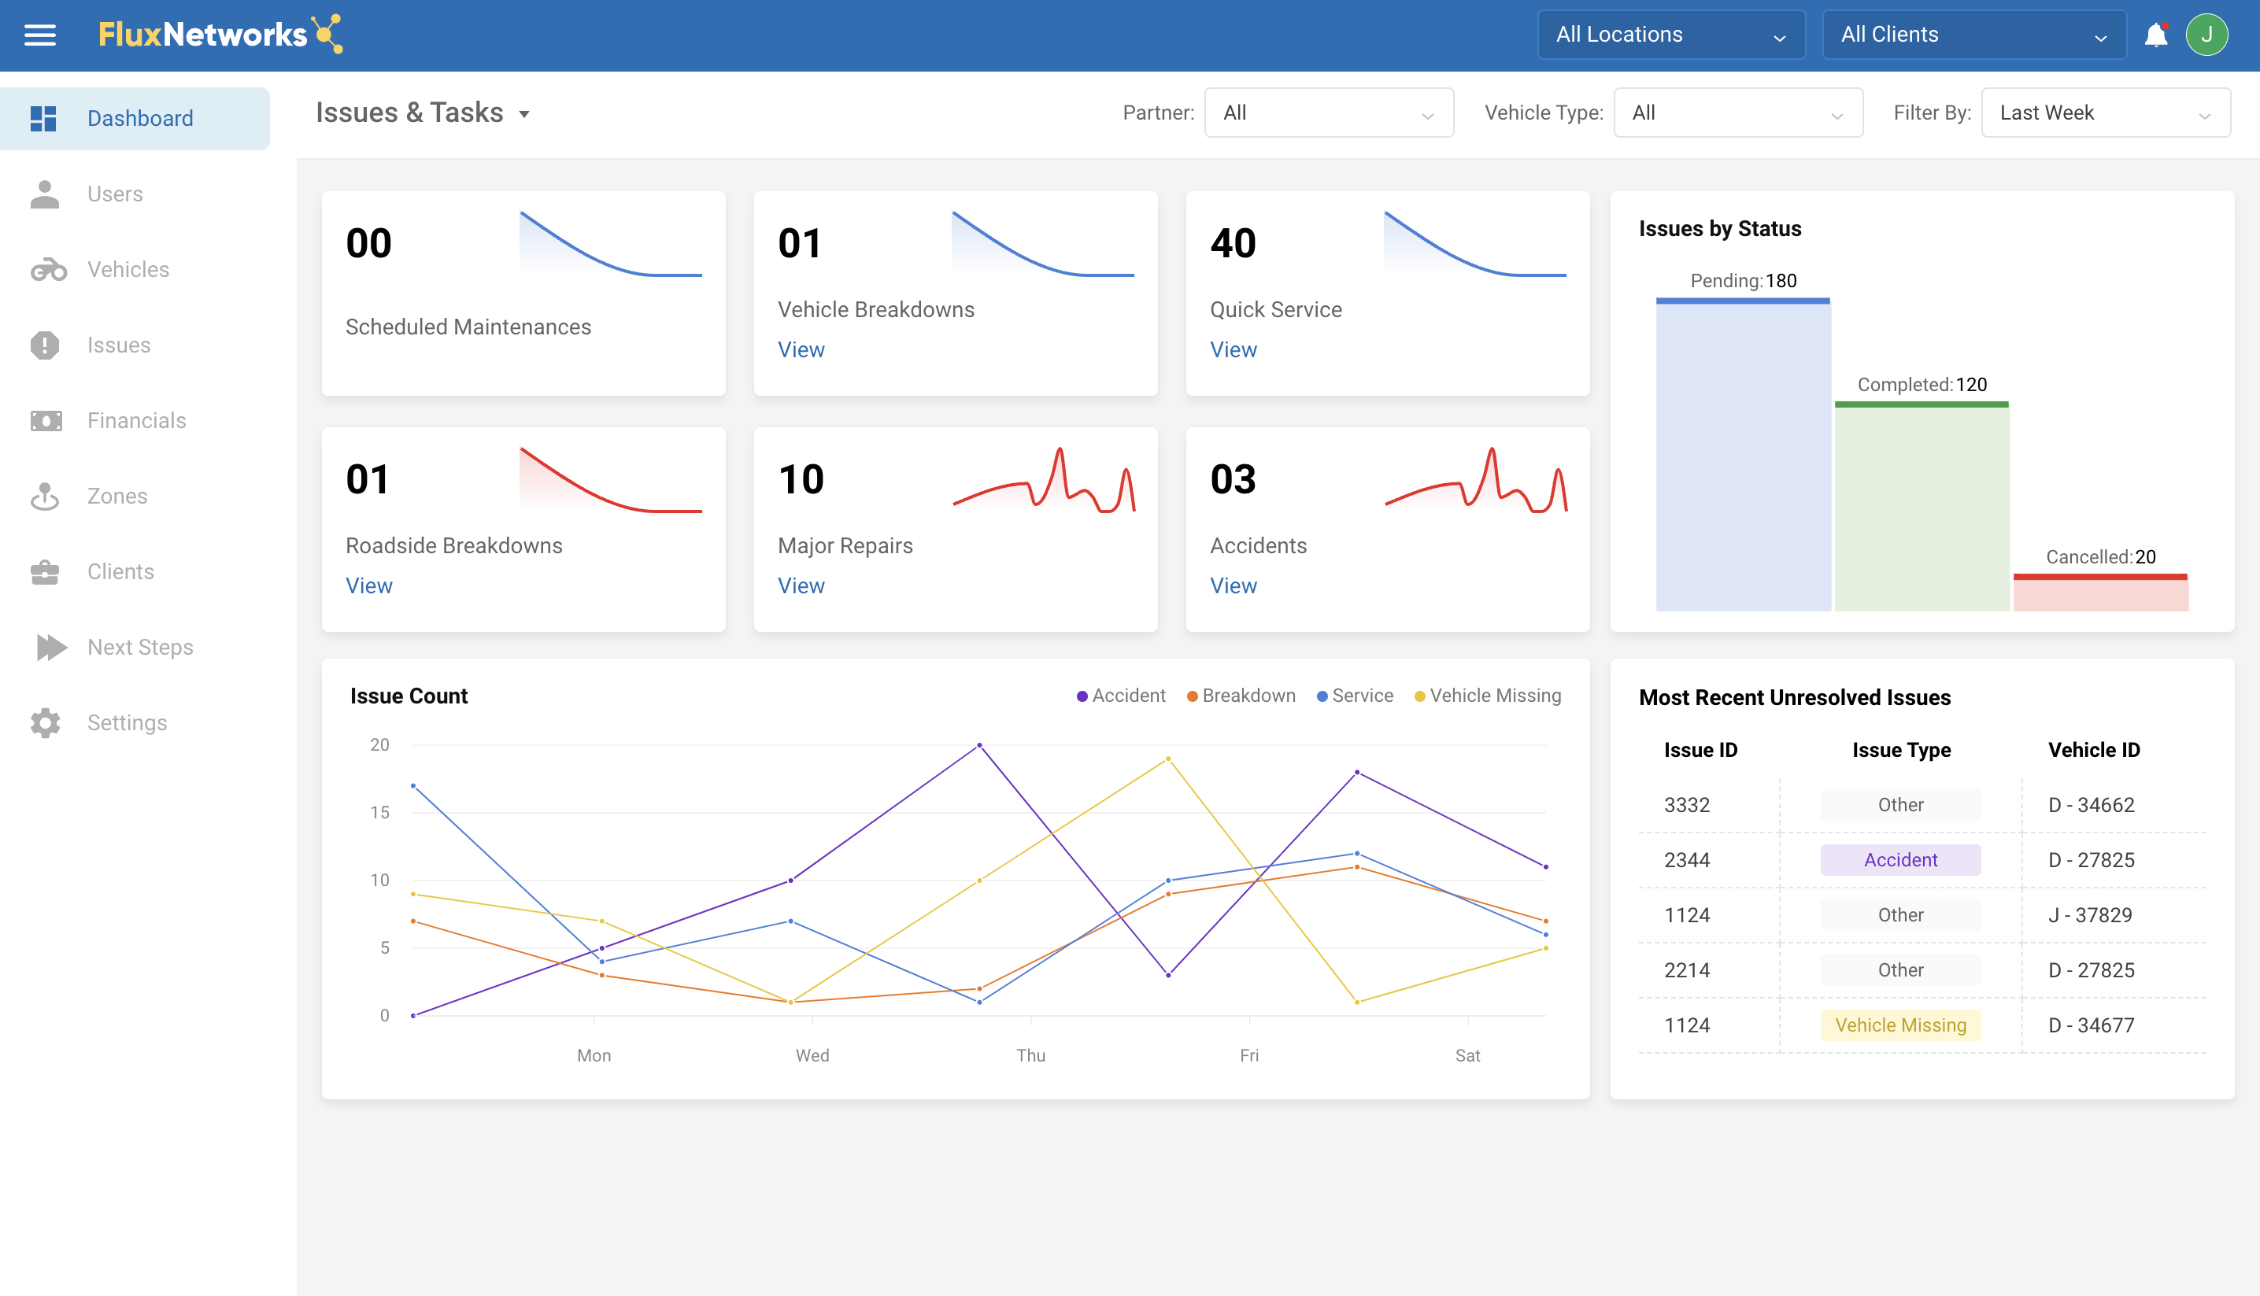The image size is (2260, 1296).
Task: Select the Vehicle Missing issue tag
Action: tap(1899, 1025)
